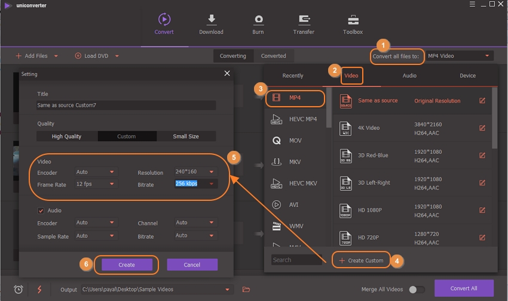Image resolution: width=508 pixels, height=301 pixels.
Task: Edit the Same as source preset
Action: point(482,101)
